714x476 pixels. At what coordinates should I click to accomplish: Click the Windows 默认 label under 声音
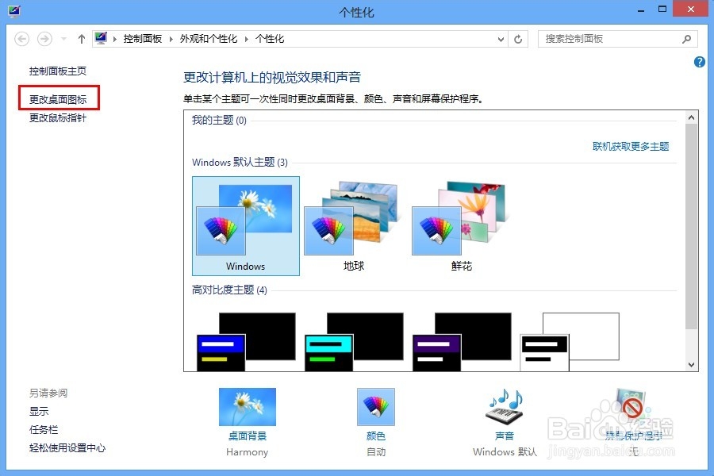tap(505, 452)
